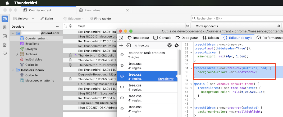Open the Thunderbird 112.0b5 build1 message

point(90,79)
